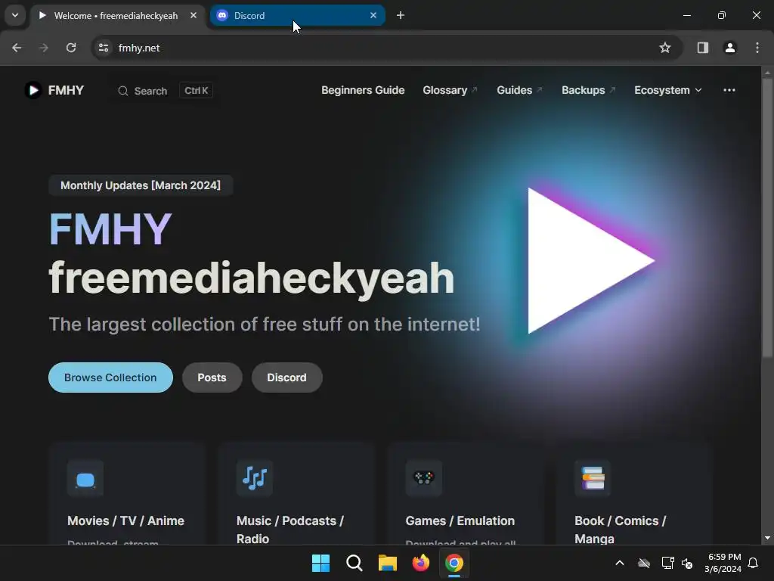Screen dimensions: 774x581
Task: Reload the fmhy.net page
Action: (x=71, y=48)
